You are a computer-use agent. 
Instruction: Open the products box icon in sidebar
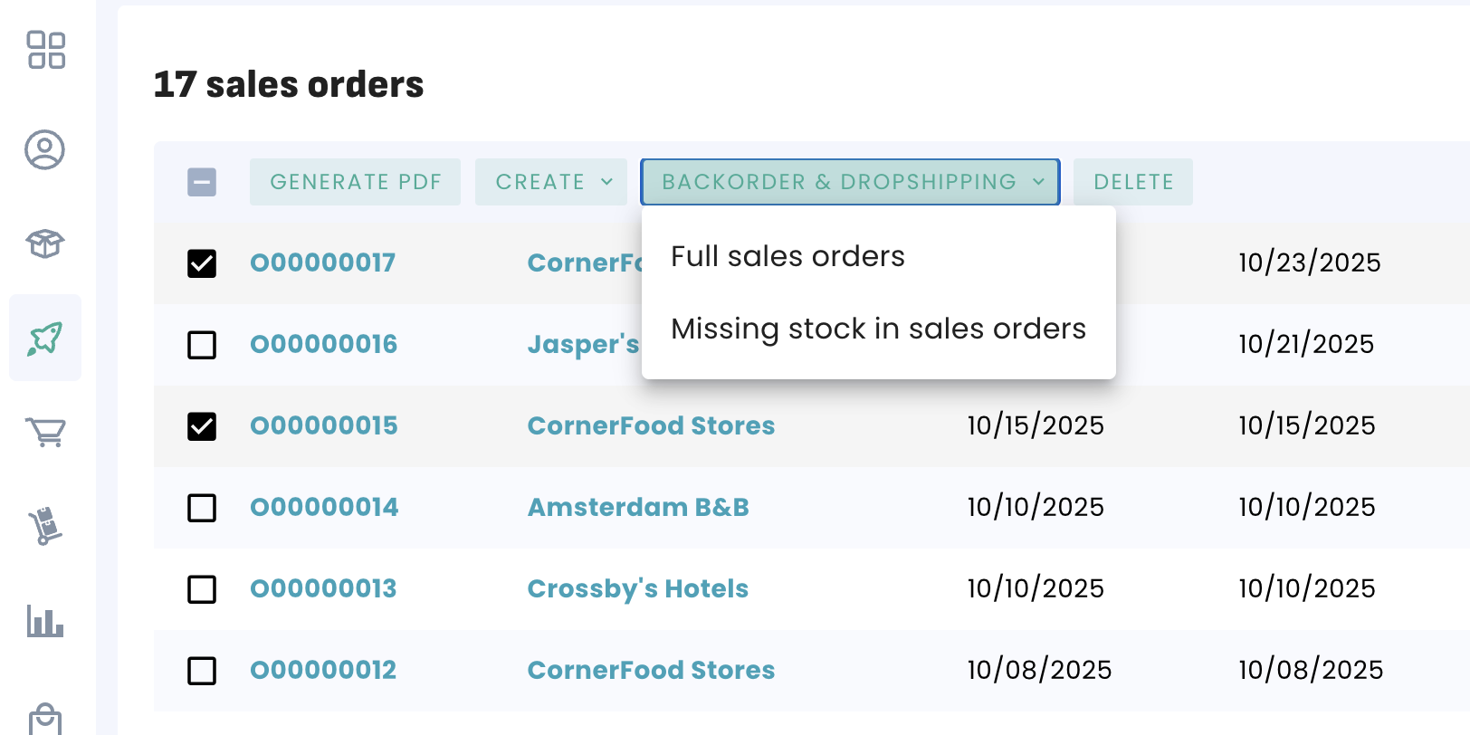[x=44, y=243]
